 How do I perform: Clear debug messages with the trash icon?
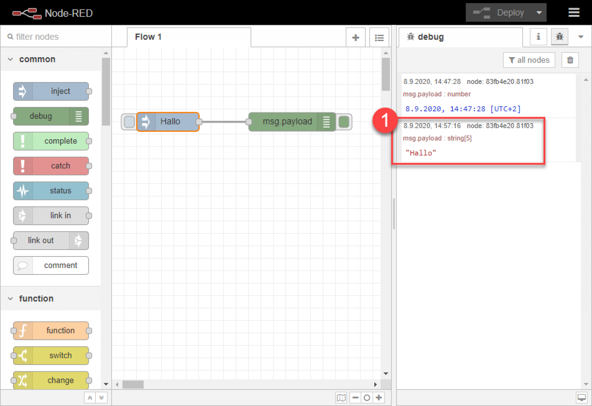(x=570, y=60)
